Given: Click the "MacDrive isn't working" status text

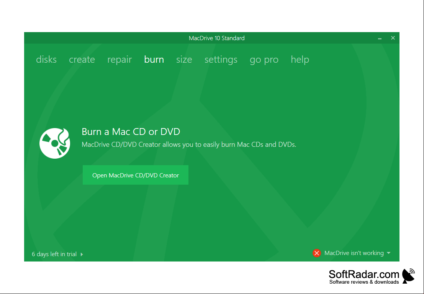Looking at the screenshot, I should pyautogui.click(x=354, y=253).
